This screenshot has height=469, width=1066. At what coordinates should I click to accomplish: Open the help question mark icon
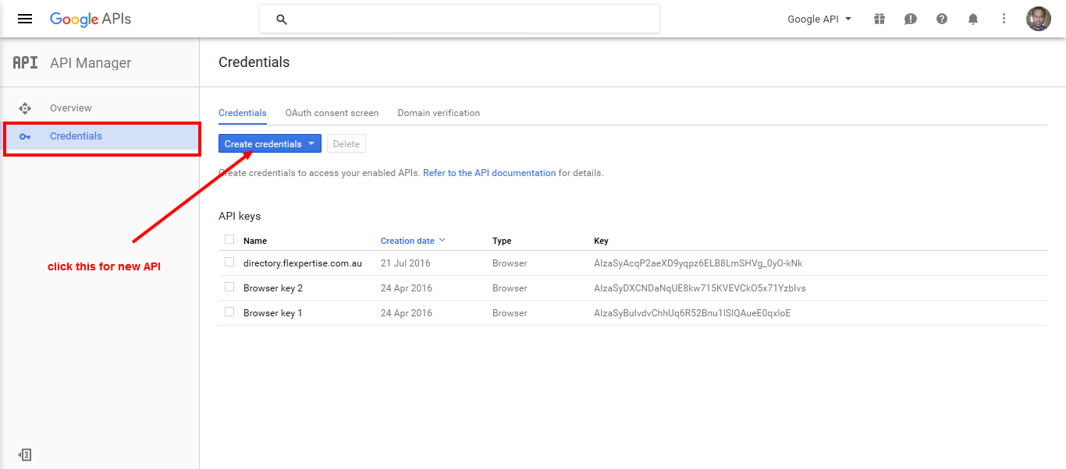942,19
